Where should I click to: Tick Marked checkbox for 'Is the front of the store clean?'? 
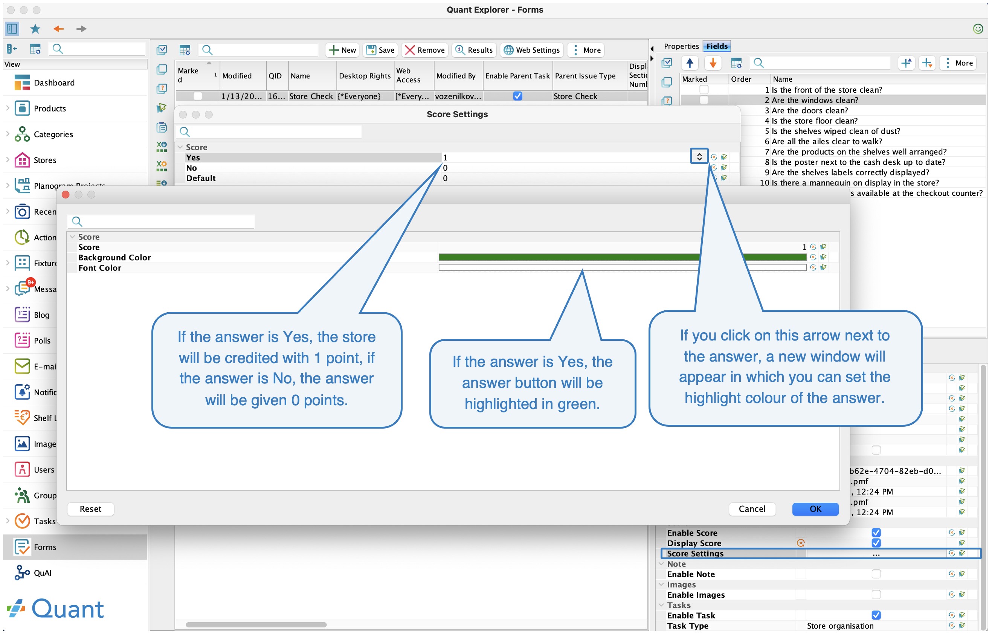[704, 90]
